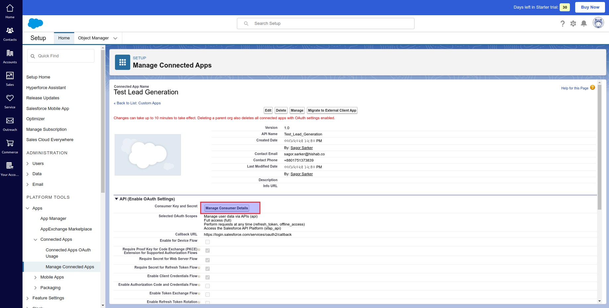The width and height of the screenshot is (609, 308).
Task: Go Back to List: Custom Apps
Action: 137,103
